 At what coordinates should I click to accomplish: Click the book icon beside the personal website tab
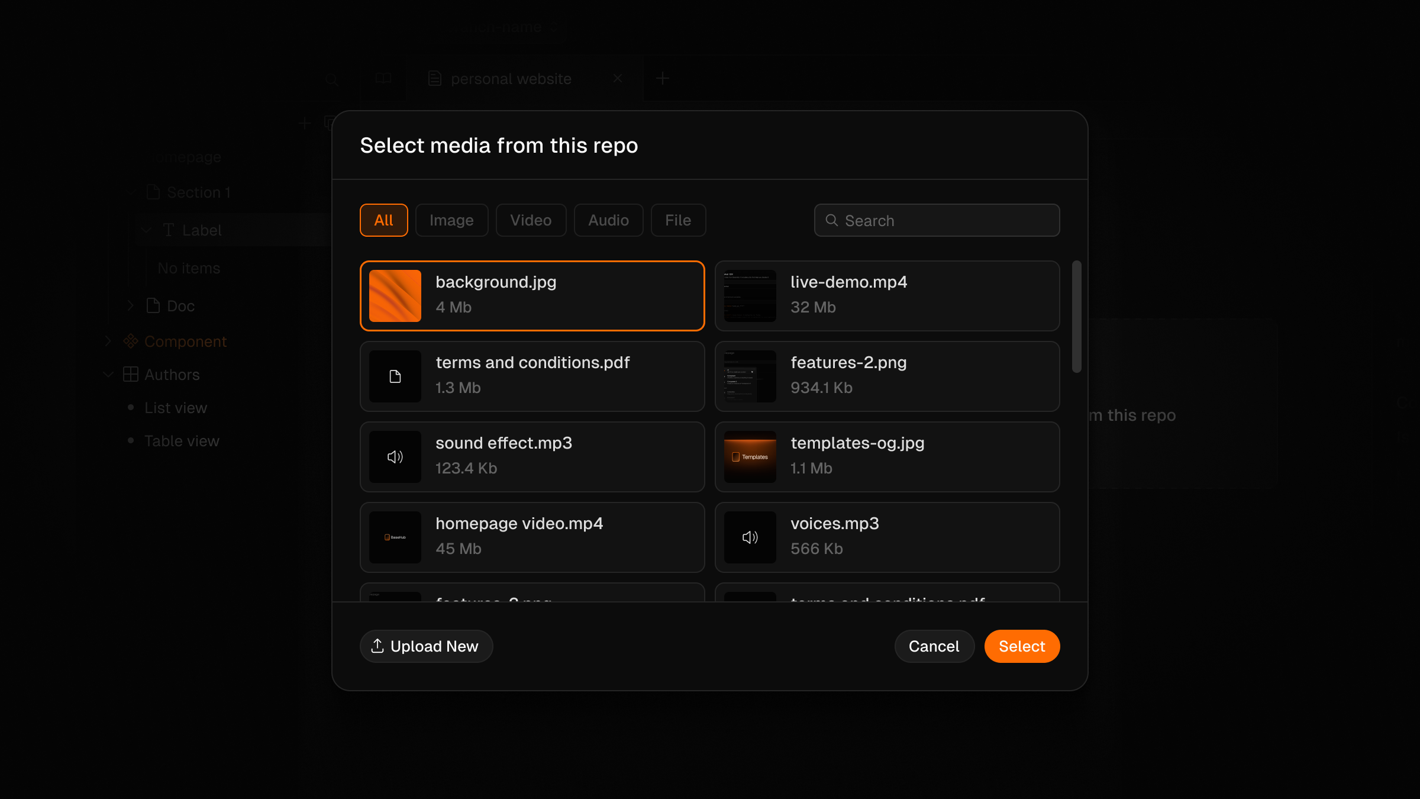pos(383,78)
